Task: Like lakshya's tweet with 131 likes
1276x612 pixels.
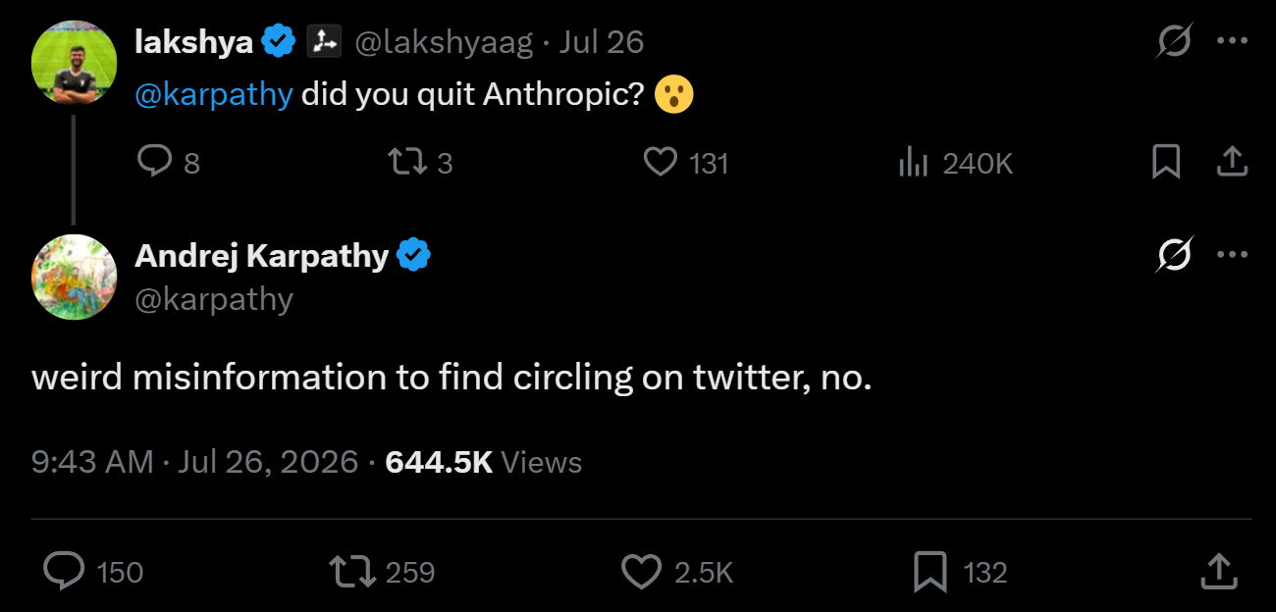Action: [x=686, y=162]
